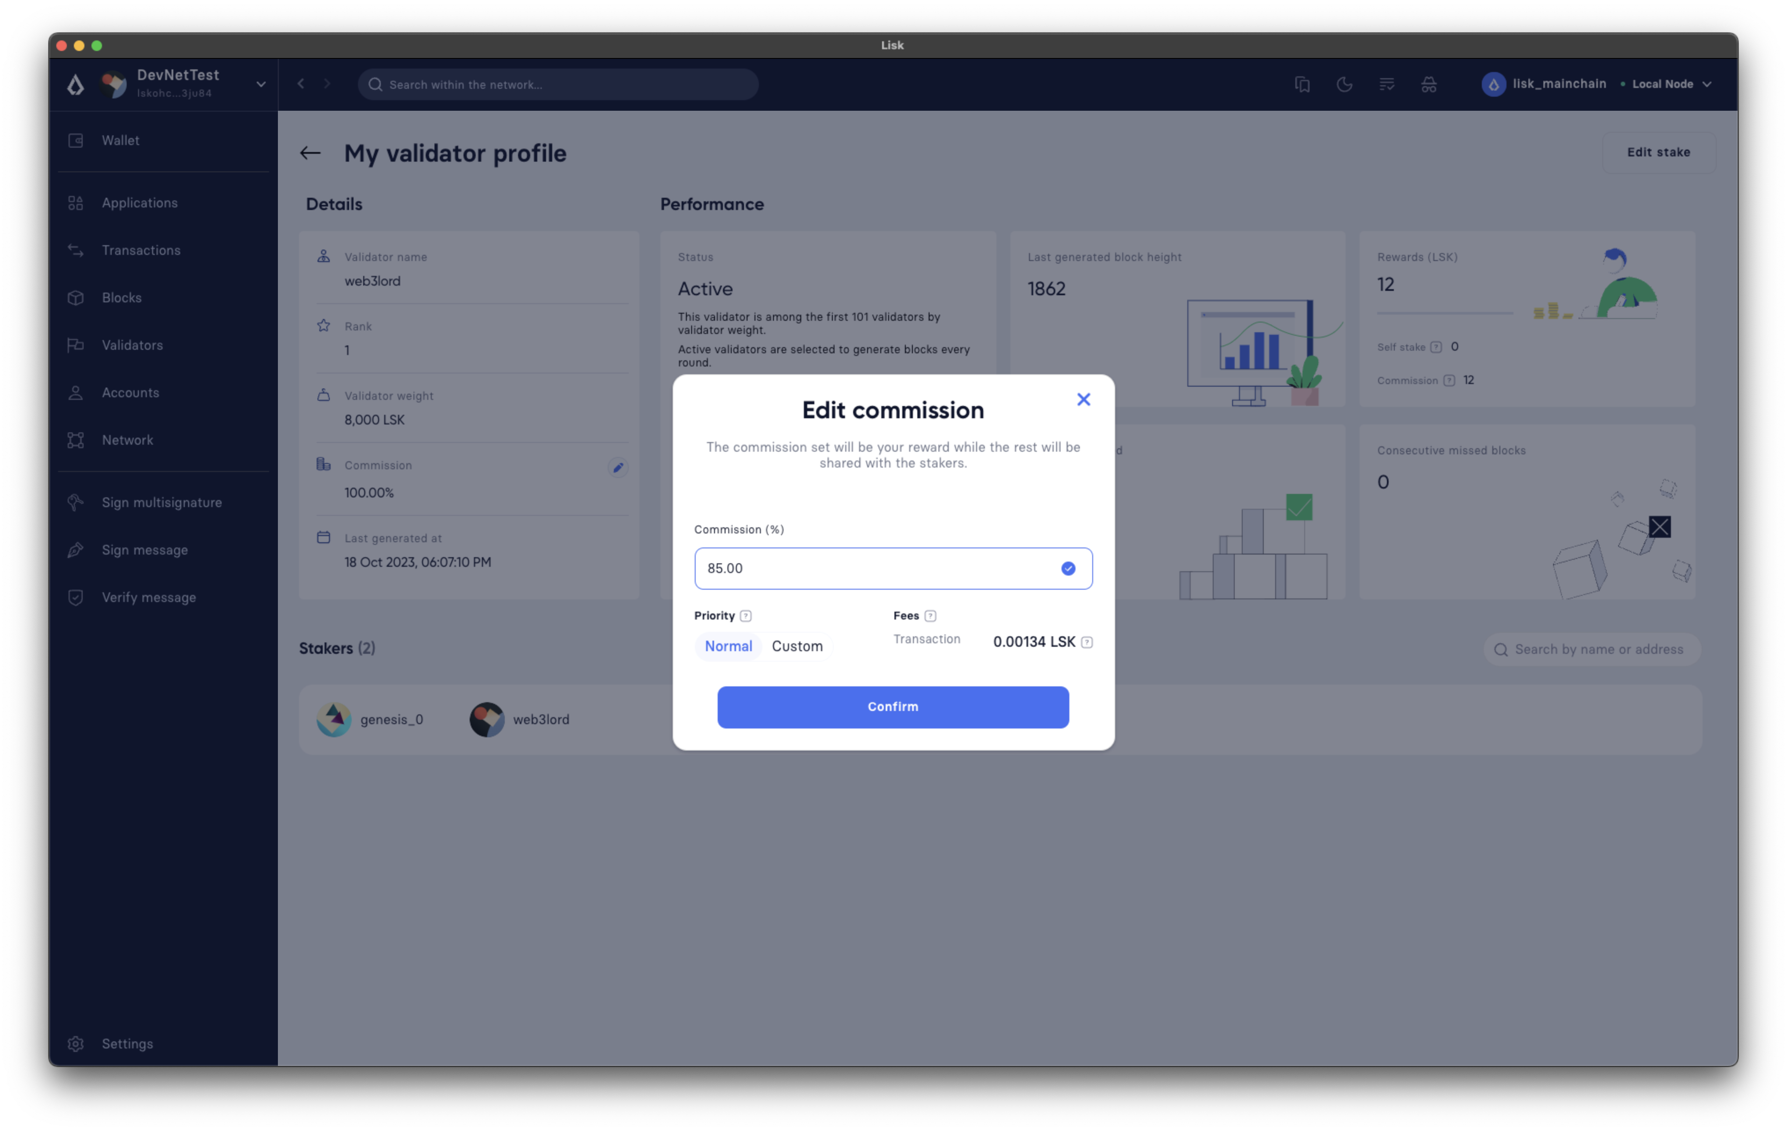The height and width of the screenshot is (1131, 1787).
Task: Close the Edit commission dialog
Action: coord(1083,400)
